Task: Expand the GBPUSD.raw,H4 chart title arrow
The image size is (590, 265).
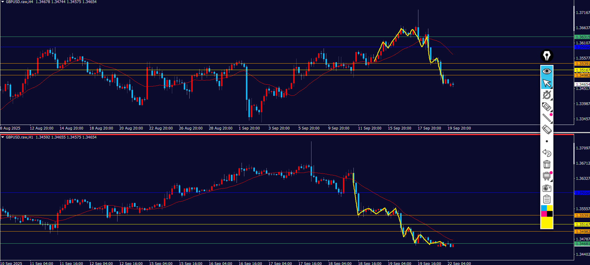Action: pyautogui.click(x=2, y=2)
